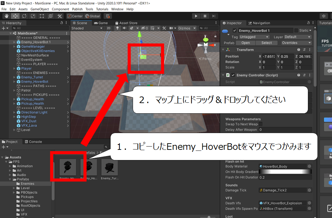
Task: Open custom editor tools
Action: (59, 16)
